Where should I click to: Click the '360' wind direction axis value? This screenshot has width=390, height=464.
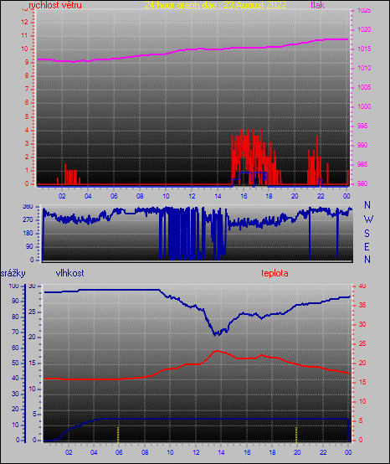pyautogui.click(x=28, y=207)
